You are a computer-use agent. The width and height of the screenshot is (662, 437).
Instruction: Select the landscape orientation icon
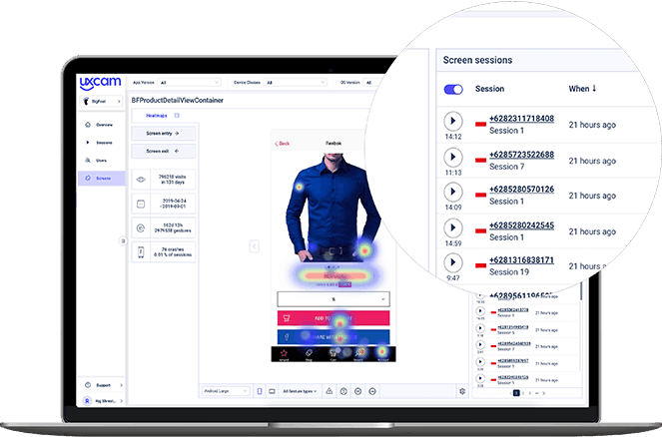[x=272, y=391]
